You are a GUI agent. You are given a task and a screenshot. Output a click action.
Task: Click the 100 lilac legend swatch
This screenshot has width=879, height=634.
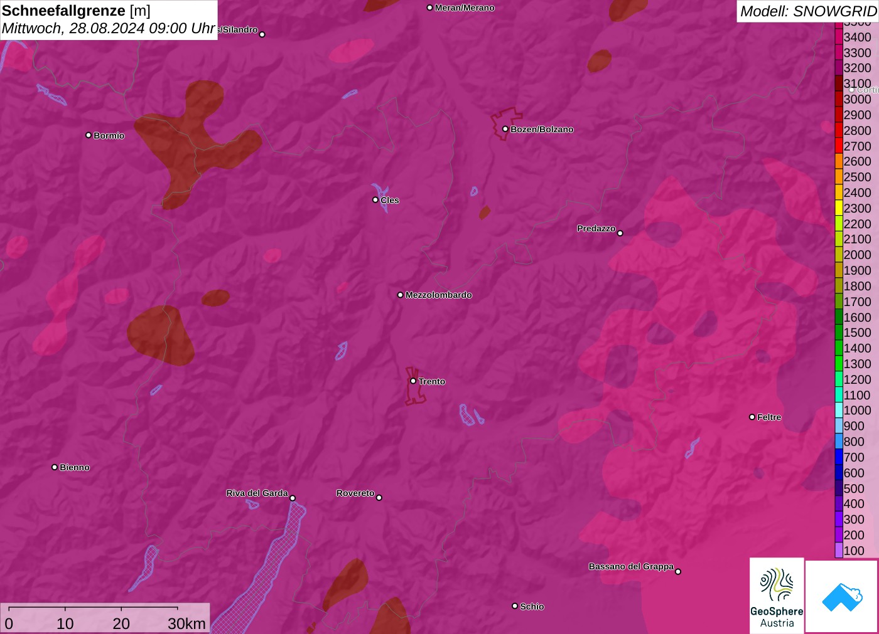click(x=839, y=550)
